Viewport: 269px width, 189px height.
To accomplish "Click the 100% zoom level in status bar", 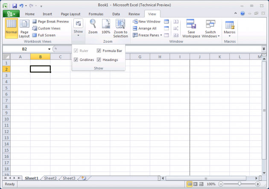I will (x=211, y=184).
